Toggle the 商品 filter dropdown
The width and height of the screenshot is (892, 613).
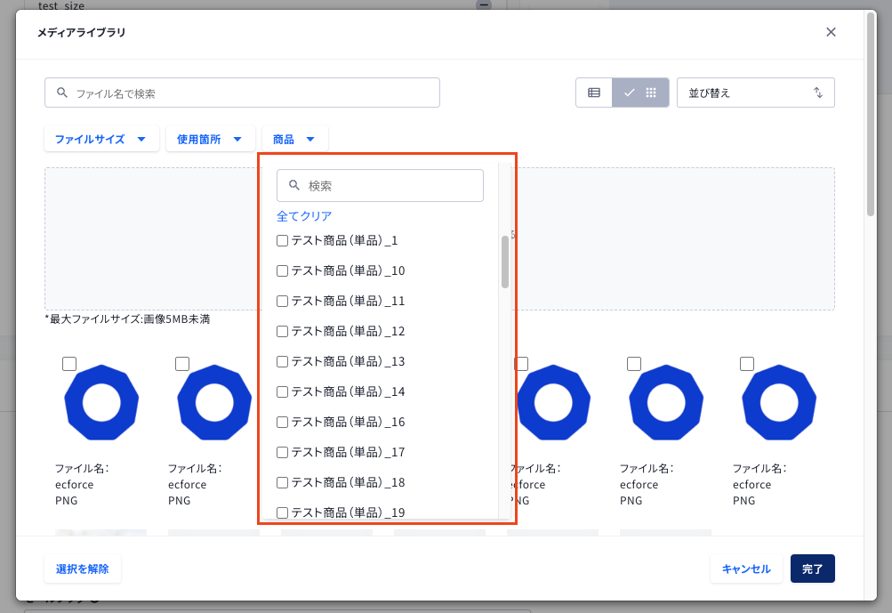click(x=294, y=139)
